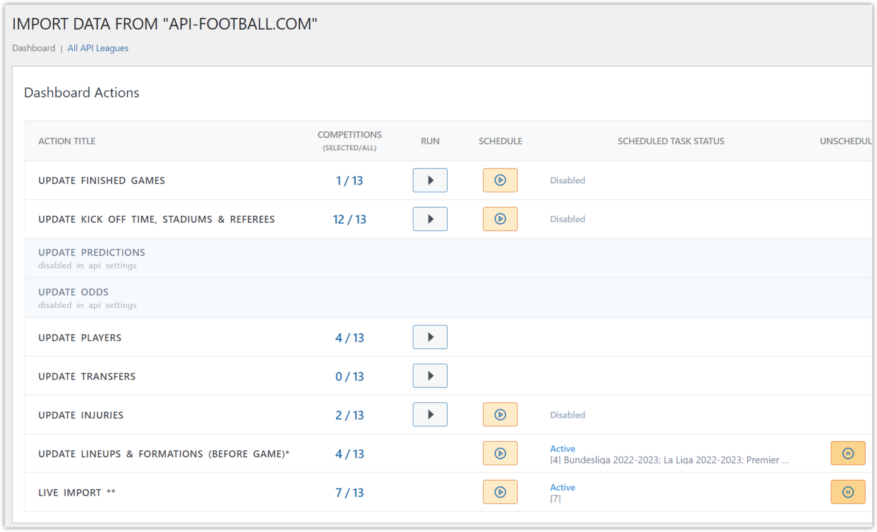Image resolution: width=877 pixels, height=532 pixels.
Task: Run the Update Transfers action
Action: tap(429, 376)
